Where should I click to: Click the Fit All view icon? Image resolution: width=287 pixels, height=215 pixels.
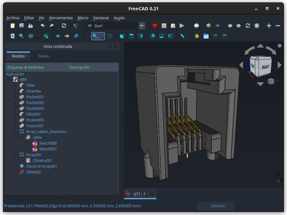[13, 36]
